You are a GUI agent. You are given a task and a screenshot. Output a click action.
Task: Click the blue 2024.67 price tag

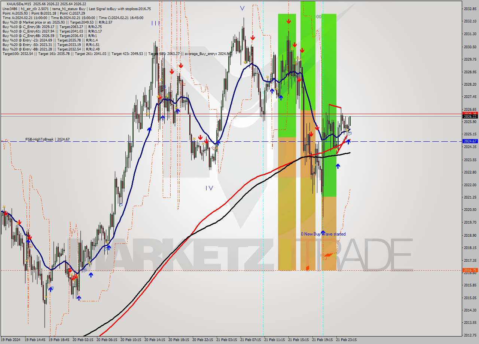(x=470, y=141)
